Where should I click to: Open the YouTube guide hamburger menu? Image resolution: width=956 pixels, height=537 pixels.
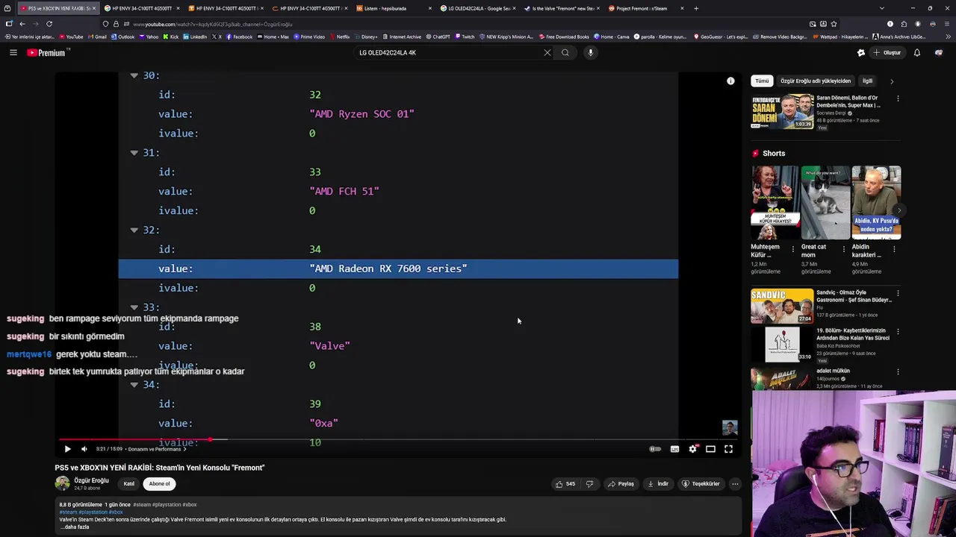click(x=13, y=52)
